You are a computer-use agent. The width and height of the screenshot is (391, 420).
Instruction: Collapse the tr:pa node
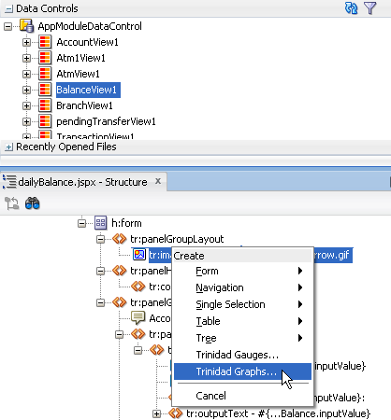tap(119, 334)
